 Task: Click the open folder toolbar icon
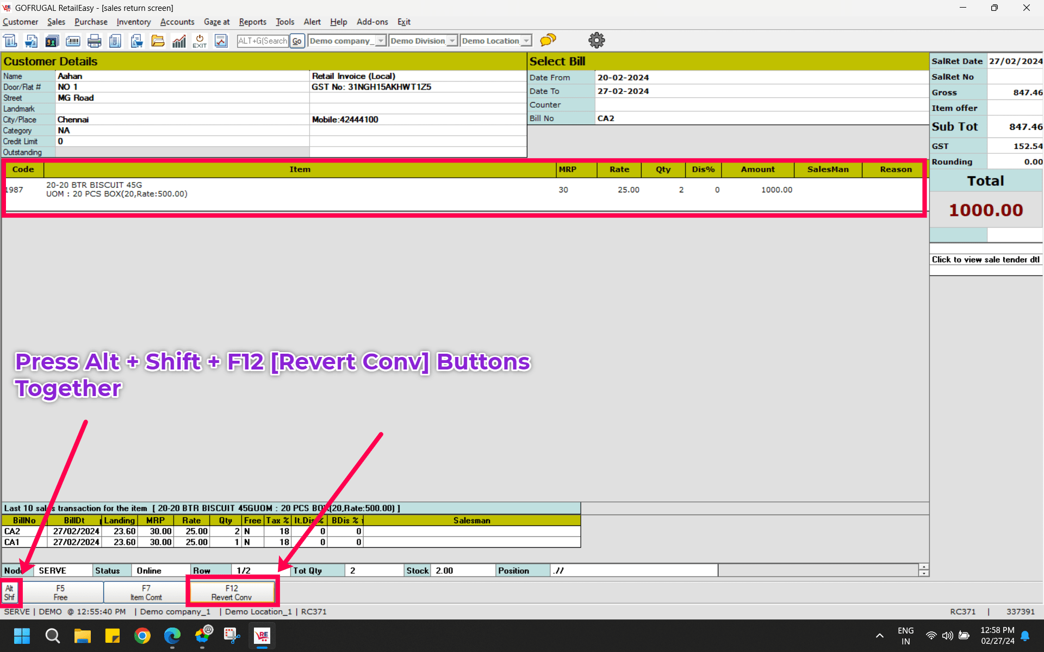158,41
